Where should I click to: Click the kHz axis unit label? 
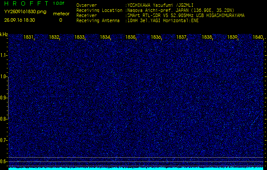[4, 34]
